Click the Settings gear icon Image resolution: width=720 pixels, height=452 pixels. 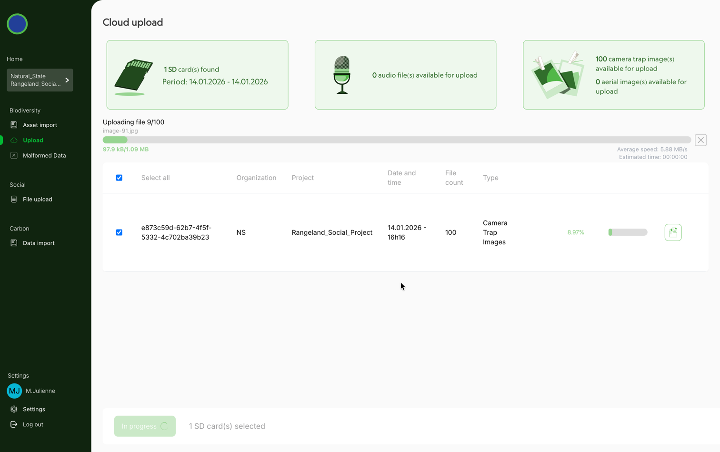tap(14, 409)
